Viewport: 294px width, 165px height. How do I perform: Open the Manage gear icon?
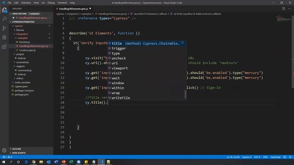[x=4, y=150]
